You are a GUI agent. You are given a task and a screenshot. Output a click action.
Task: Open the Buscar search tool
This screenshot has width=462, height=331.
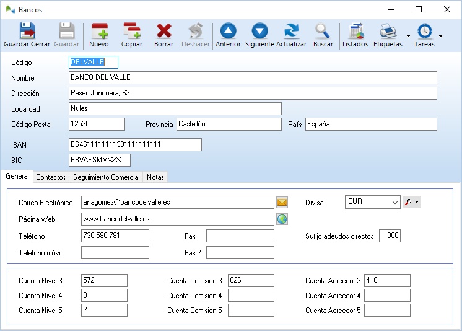tap(323, 35)
